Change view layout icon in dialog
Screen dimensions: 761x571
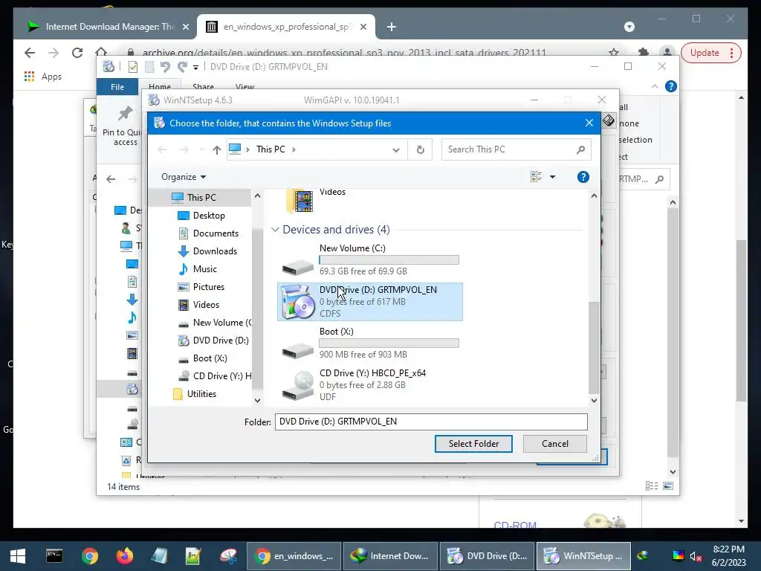[537, 177]
